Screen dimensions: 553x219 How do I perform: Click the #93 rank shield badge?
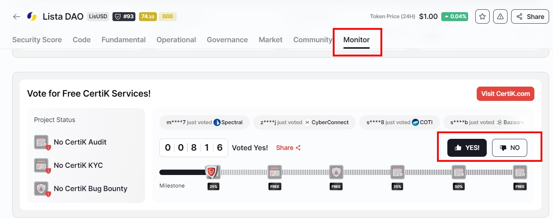point(124,16)
